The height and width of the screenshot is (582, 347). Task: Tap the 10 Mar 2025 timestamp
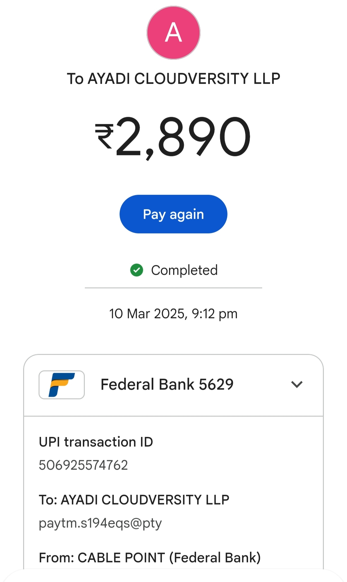tap(173, 314)
